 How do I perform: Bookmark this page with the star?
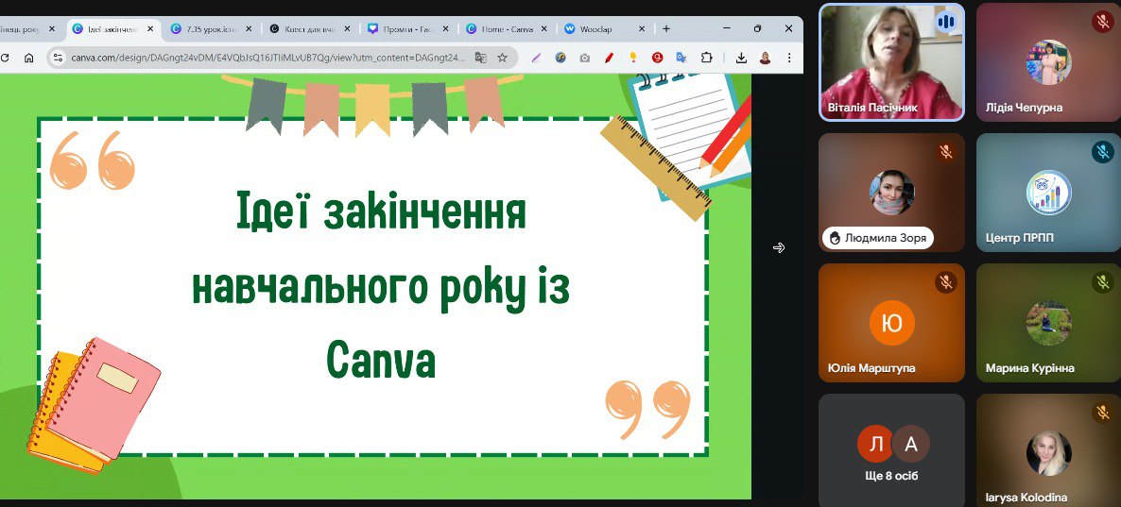pyautogui.click(x=503, y=58)
